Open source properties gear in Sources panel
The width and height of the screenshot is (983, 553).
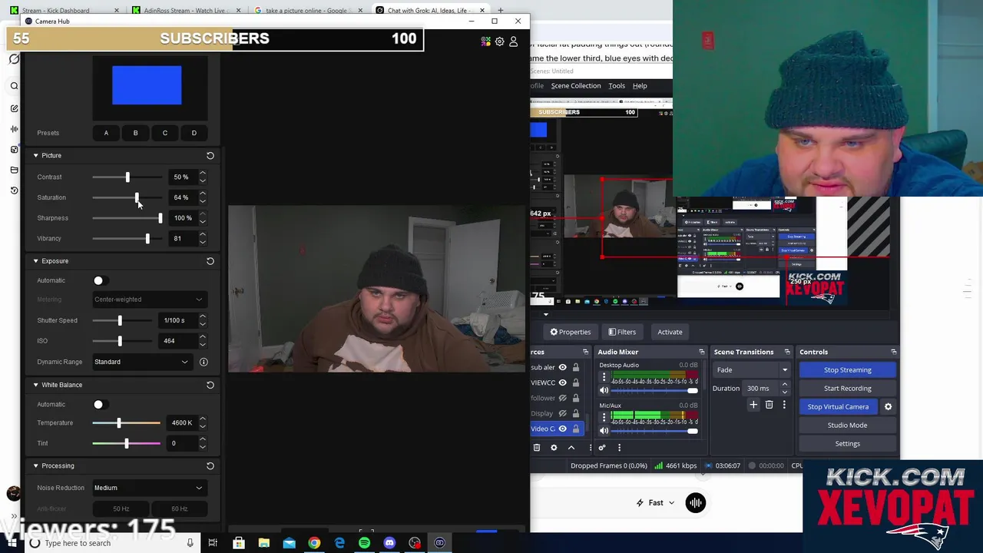coord(554,448)
